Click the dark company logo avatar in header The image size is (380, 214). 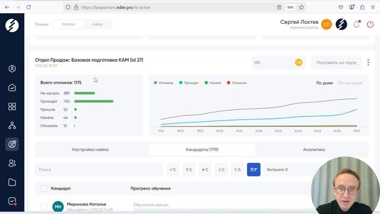coord(341,24)
